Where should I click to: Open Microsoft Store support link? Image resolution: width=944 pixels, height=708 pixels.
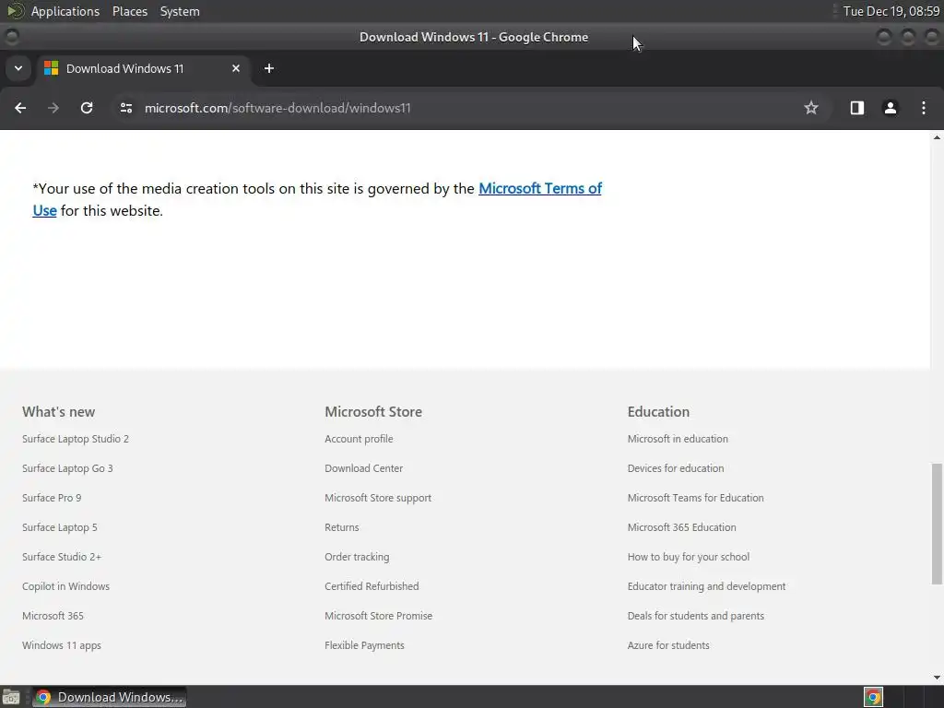pos(378,498)
